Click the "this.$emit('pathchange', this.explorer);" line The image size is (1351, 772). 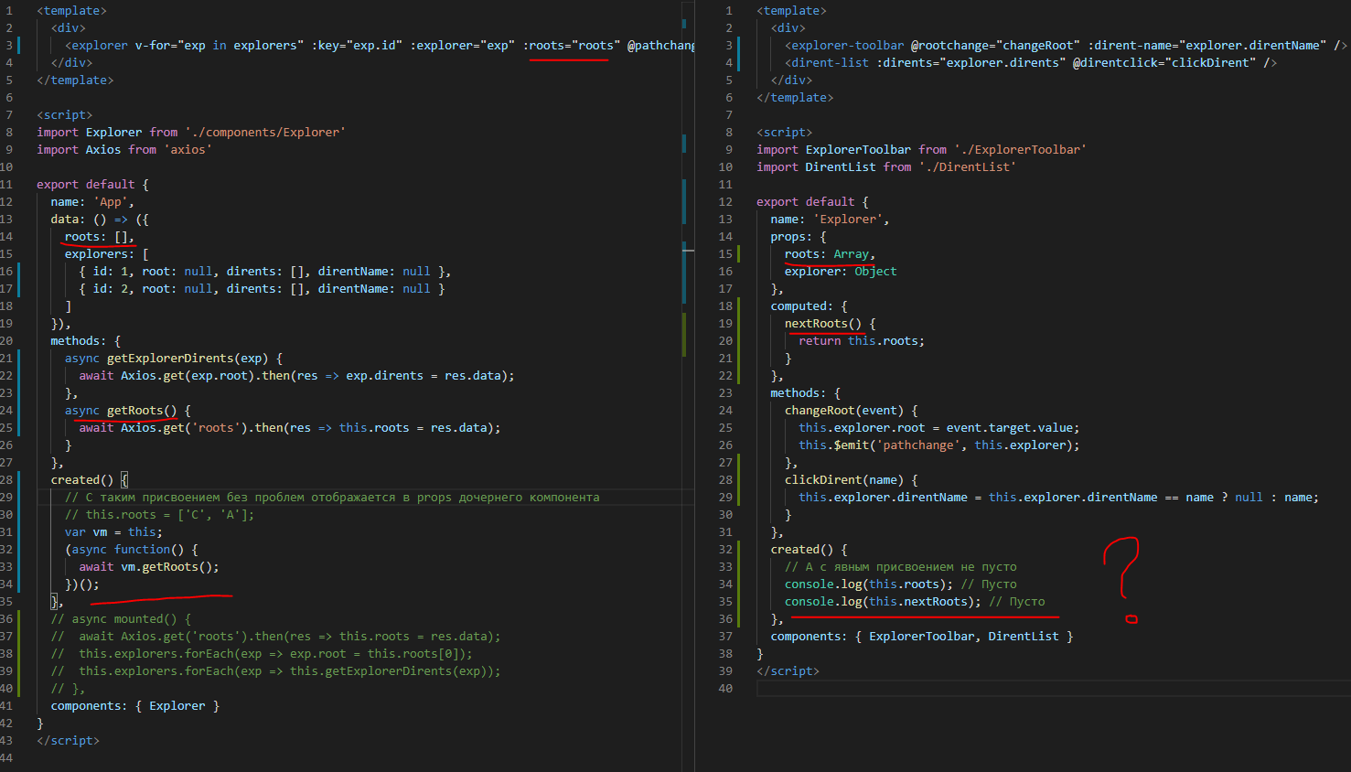(x=939, y=445)
